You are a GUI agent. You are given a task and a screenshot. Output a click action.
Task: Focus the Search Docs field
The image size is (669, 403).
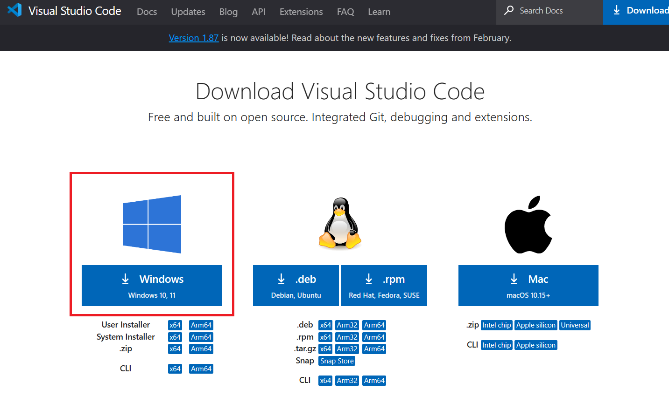(549, 12)
